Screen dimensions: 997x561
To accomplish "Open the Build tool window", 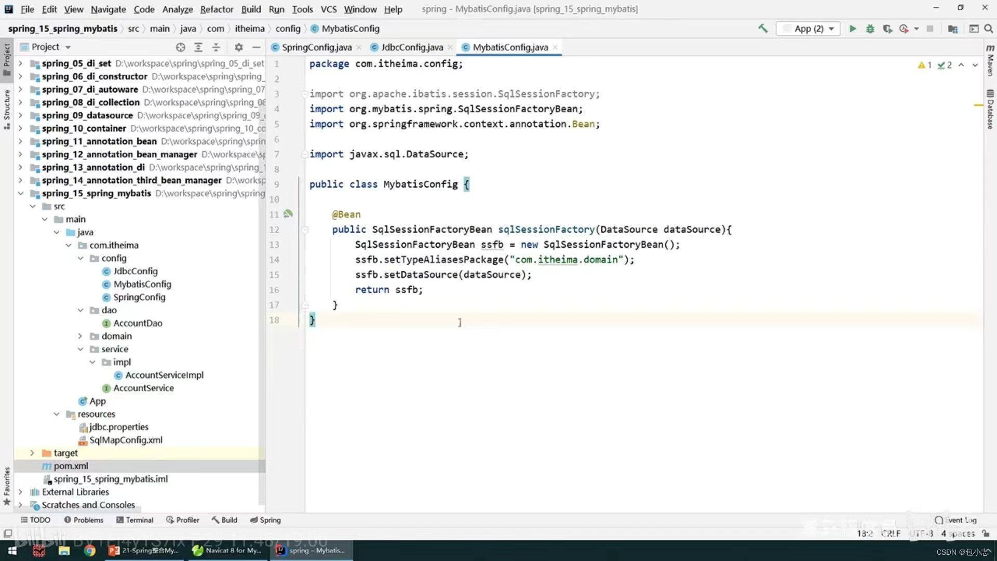I will [x=224, y=520].
